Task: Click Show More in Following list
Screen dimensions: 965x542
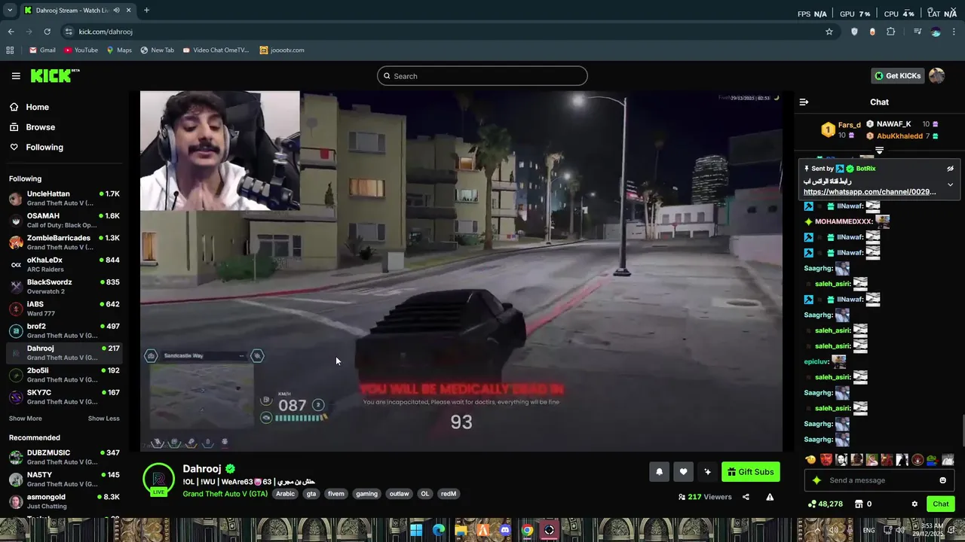Action: [26, 419]
